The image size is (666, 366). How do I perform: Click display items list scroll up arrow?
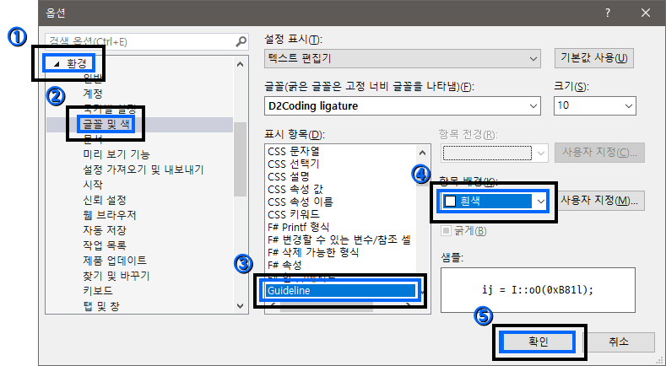tap(422, 153)
